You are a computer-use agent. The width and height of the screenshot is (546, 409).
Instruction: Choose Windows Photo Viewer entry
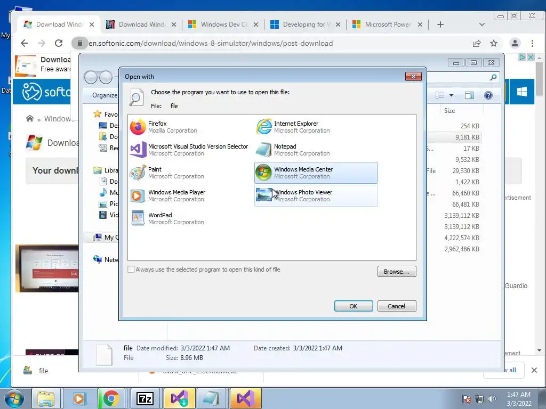click(316, 196)
